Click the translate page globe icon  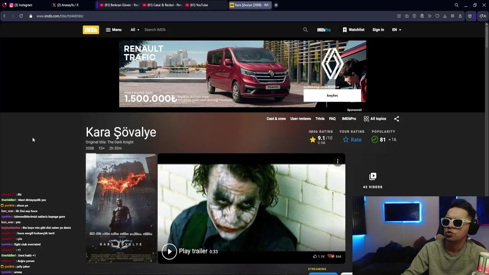click(422, 16)
